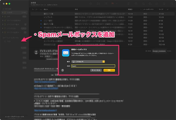Click the question mark help button in the dialog
176x120 pixels.
pyautogui.click(x=62, y=70)
